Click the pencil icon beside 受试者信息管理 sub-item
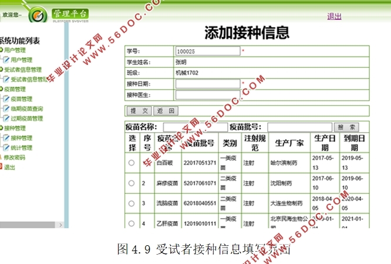Screen dimensions: 391x264 [x=6, y=79]
